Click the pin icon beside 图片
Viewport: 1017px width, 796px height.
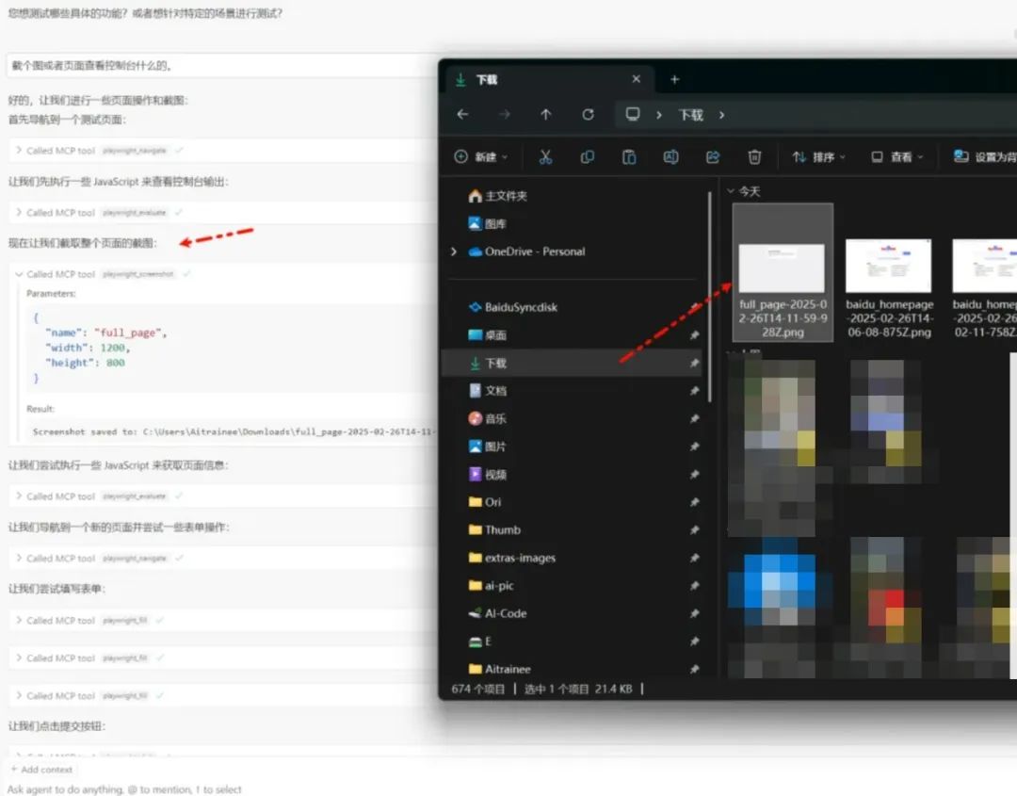pos(694,447)
